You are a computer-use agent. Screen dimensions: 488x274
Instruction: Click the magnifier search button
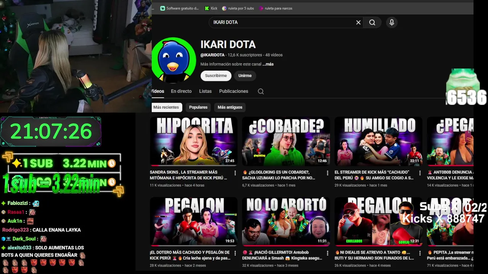[372, 22]
